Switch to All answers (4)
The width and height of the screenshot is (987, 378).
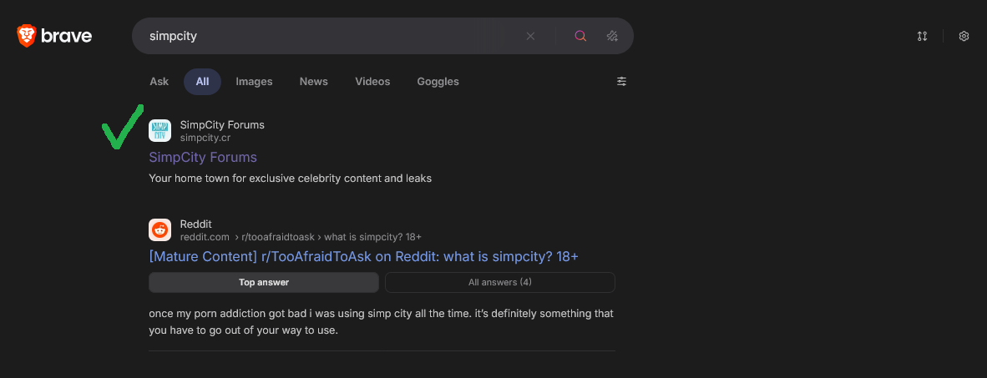(x=499, y=282)
